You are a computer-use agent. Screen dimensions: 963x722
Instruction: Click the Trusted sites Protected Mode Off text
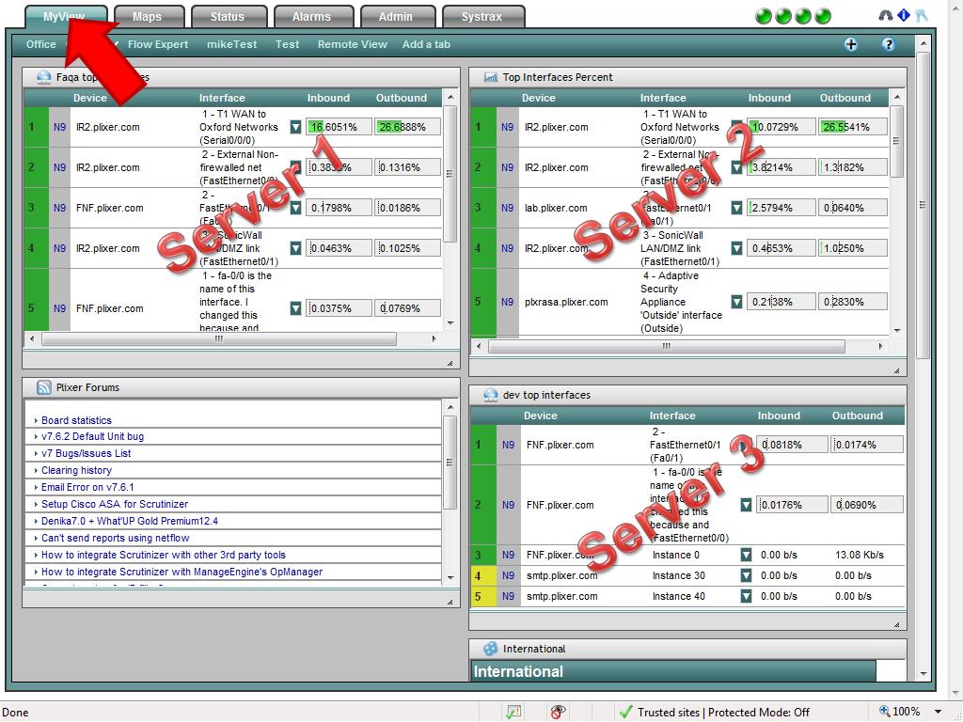coord(723,713)
